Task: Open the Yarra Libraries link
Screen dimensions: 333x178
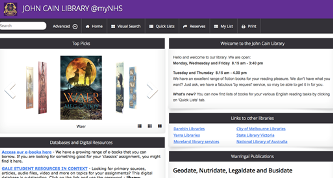Action: pos(186,135)
